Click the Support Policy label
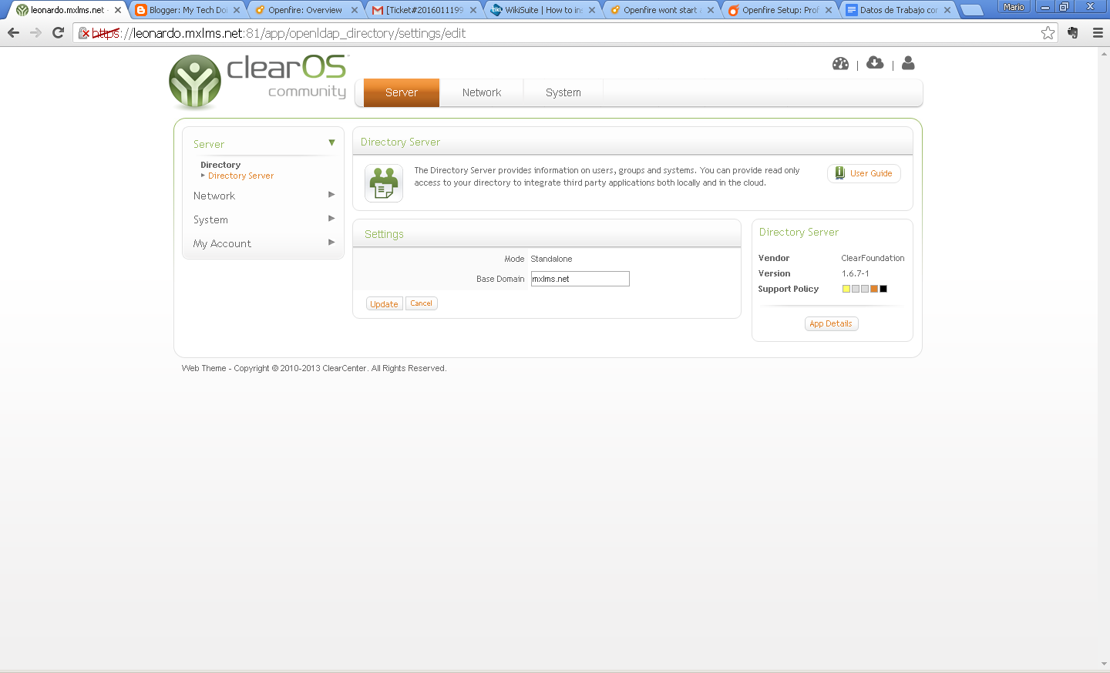Viewport: 1110px width, 673px height. [788, 289]
